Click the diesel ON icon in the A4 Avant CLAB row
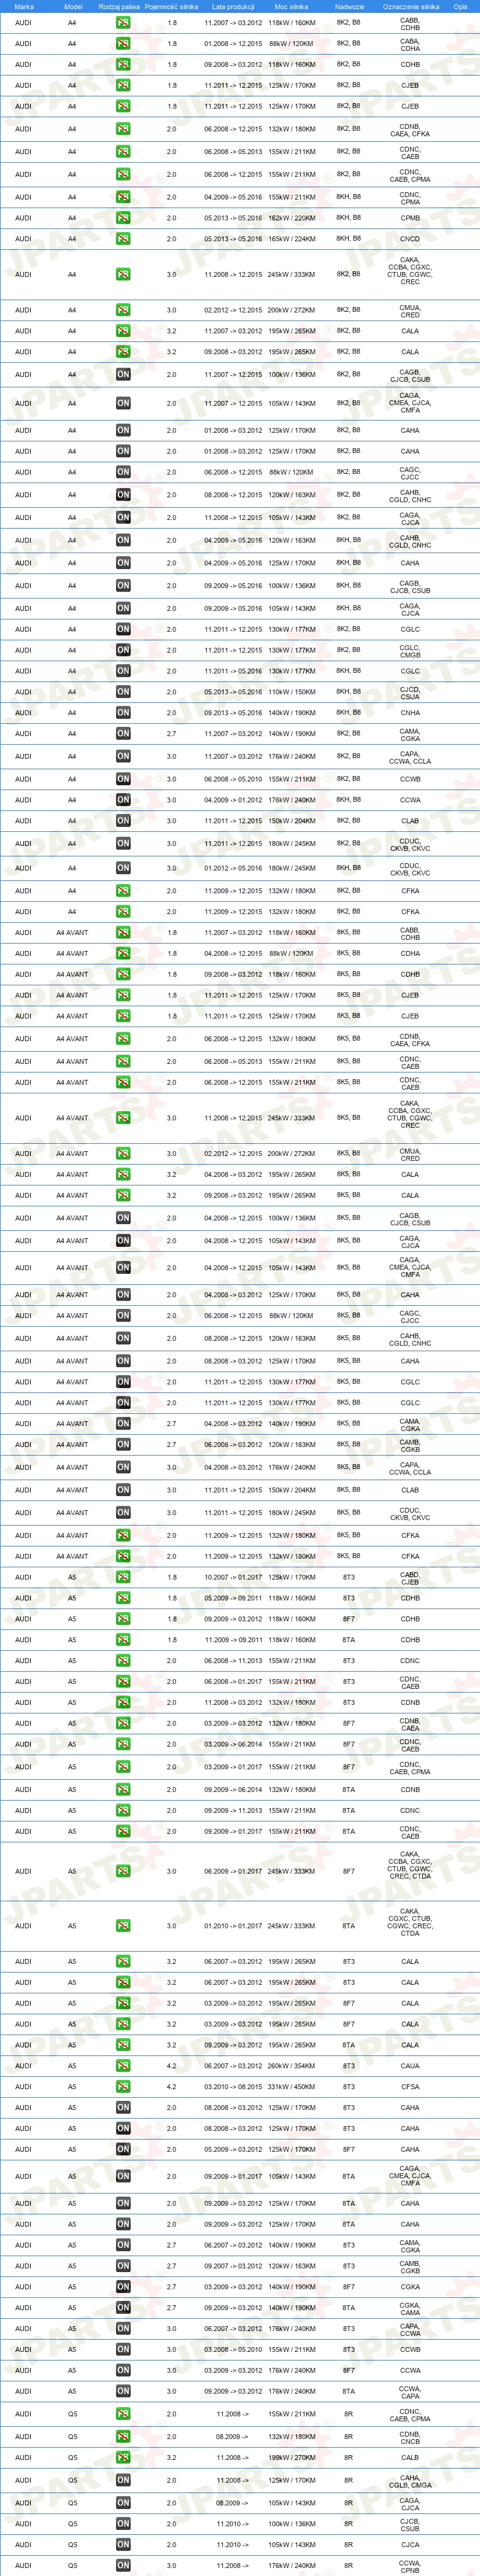Viewport: 480px width, 2576px height. coord(123,1490)
